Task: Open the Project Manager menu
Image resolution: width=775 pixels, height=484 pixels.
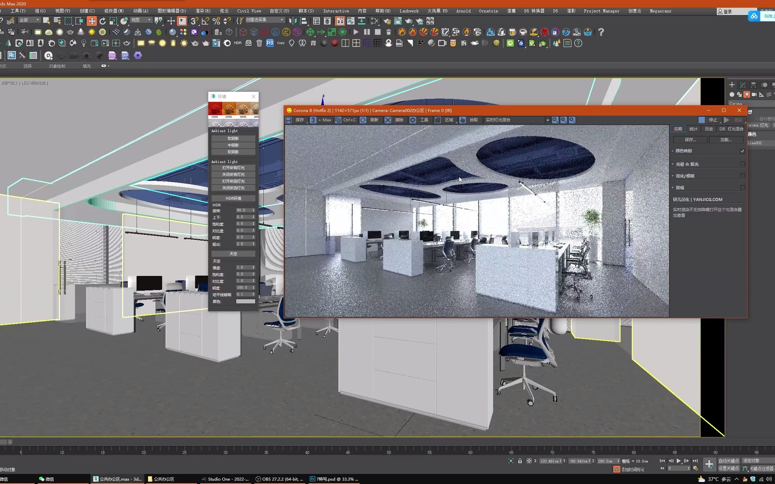Action: click(x=601, y=11)
